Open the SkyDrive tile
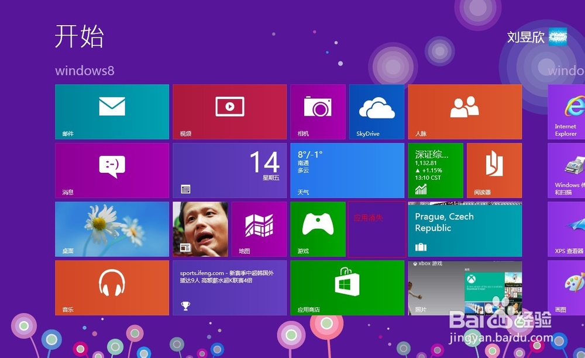Image resolution: width=585 pixels, height=358 pixels. point(377,112)
